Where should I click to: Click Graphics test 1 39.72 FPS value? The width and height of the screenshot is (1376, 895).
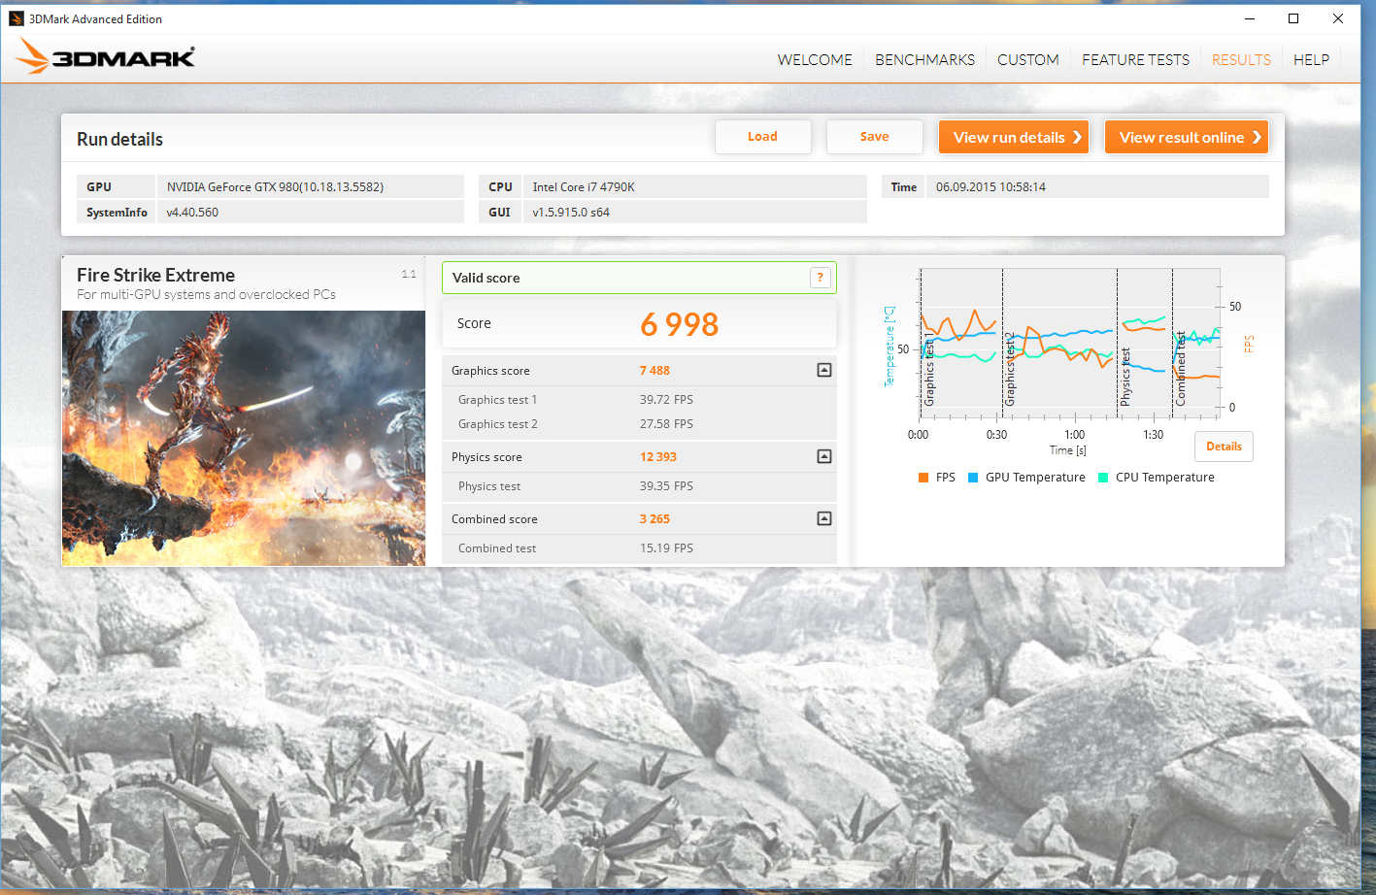666,400
